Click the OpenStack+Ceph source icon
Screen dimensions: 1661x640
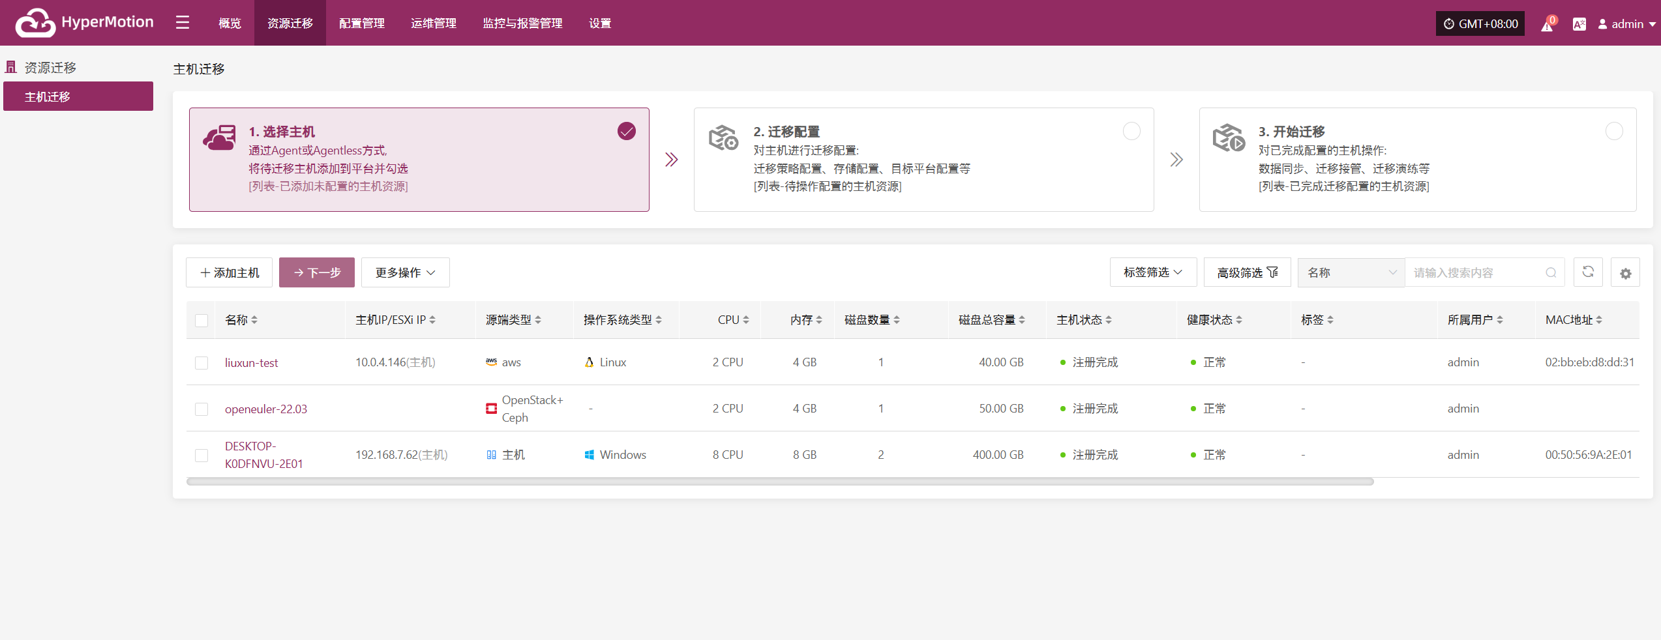click(491, 409)
